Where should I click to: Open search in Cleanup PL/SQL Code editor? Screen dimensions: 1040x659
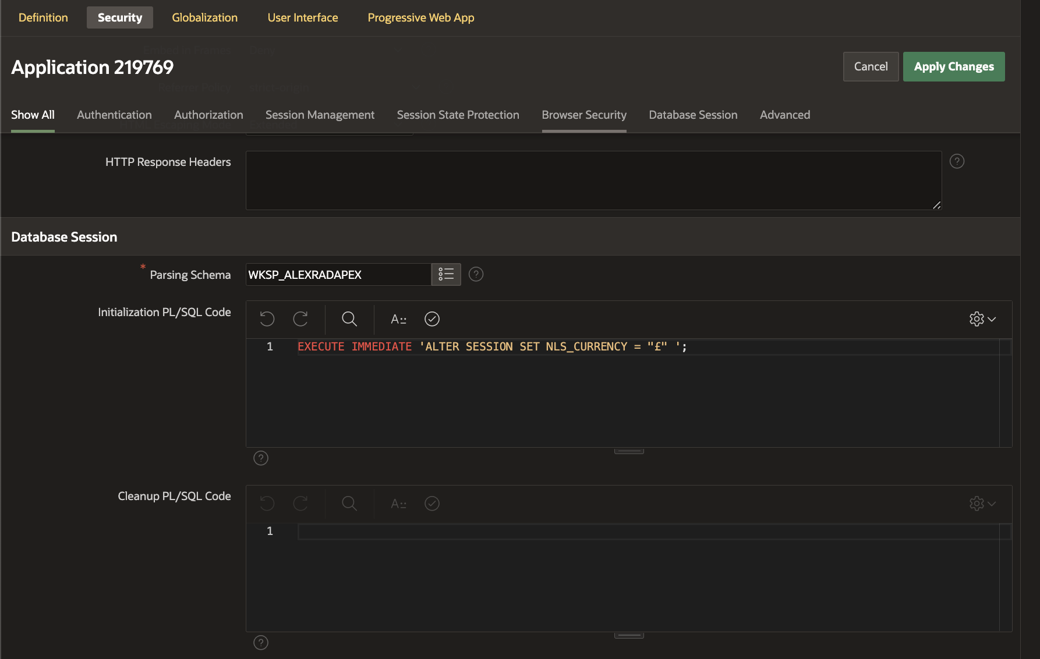coord(349,504)
